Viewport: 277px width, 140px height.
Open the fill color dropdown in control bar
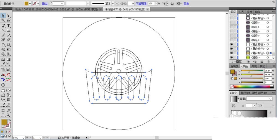click(x=30, y=4)
